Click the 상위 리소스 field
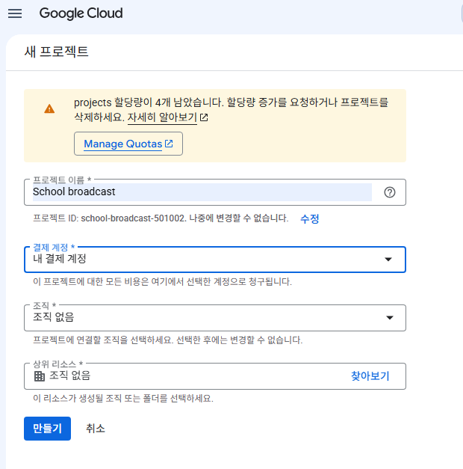The height and width of the screenshot is (469, 463). point(215,376)
